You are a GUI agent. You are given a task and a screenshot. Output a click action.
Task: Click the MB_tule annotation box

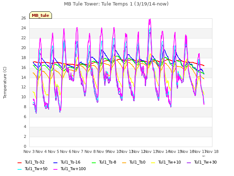tap(41, 15)
